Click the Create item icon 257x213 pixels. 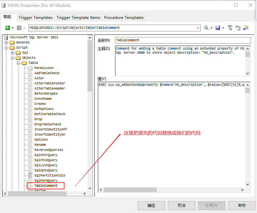(x=30, y=104)
